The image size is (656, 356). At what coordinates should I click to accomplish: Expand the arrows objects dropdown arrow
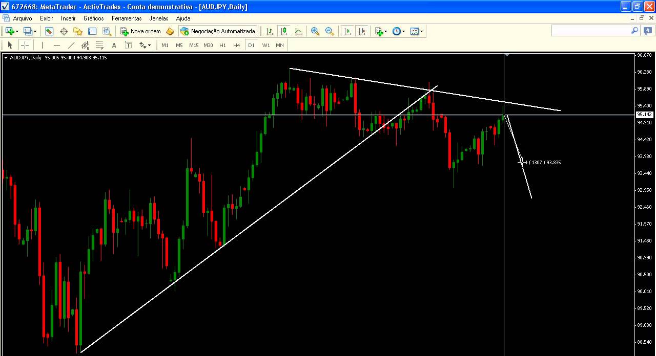[x=150, y=45]
